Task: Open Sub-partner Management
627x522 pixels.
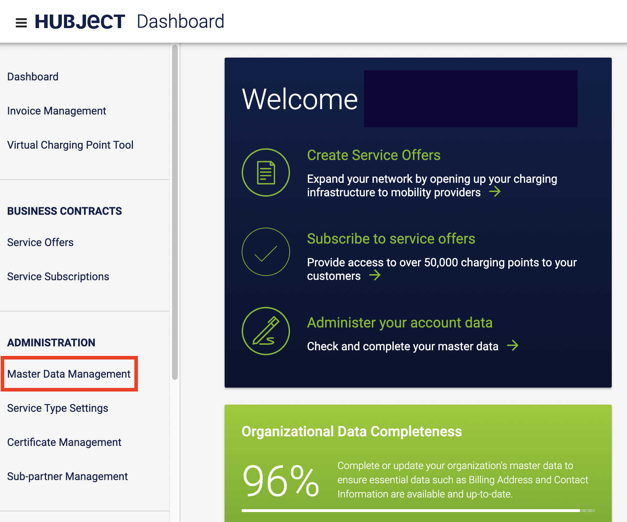Action: 68,476
